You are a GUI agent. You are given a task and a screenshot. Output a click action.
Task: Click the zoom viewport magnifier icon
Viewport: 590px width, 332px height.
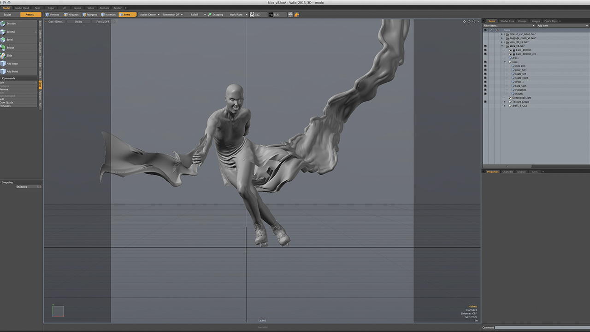coord(474,21)
